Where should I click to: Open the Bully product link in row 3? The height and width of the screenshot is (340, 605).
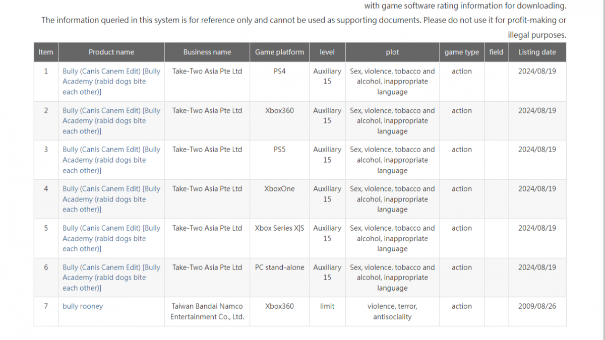(x=111, y=160)
